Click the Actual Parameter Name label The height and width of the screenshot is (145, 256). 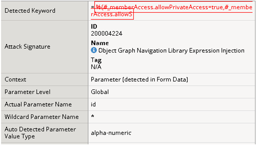pyautogui.click(x=38, y=104)
